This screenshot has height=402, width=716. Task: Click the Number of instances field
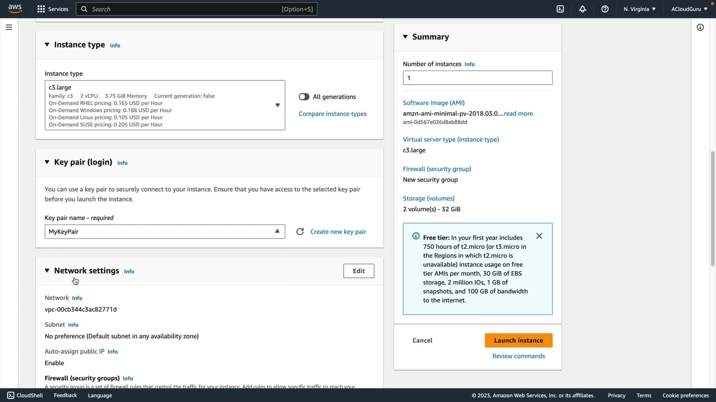coord(477,78)
